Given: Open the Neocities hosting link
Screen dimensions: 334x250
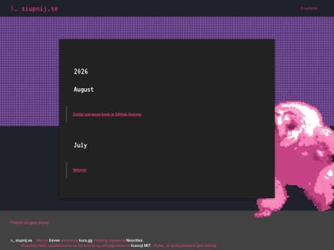Looking at the screenshot, I should (x=134, y=241).
